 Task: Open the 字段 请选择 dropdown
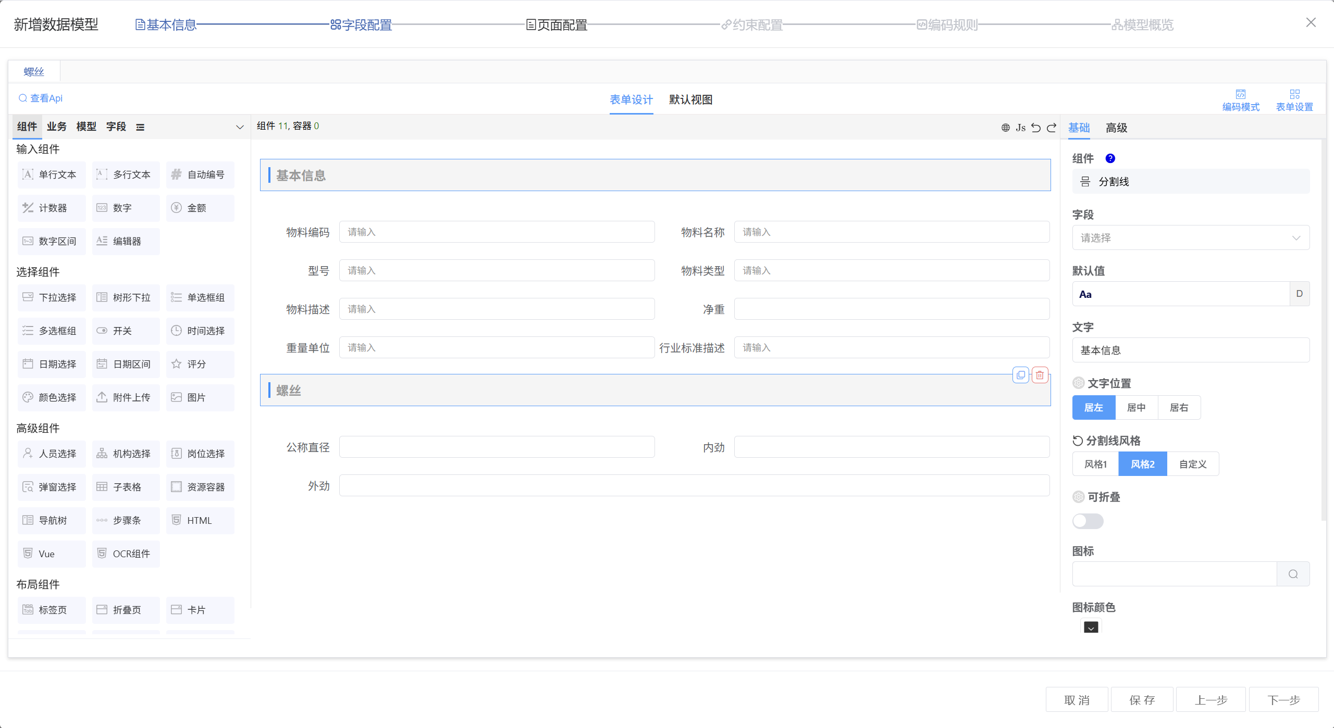[x=1190, y=238]
